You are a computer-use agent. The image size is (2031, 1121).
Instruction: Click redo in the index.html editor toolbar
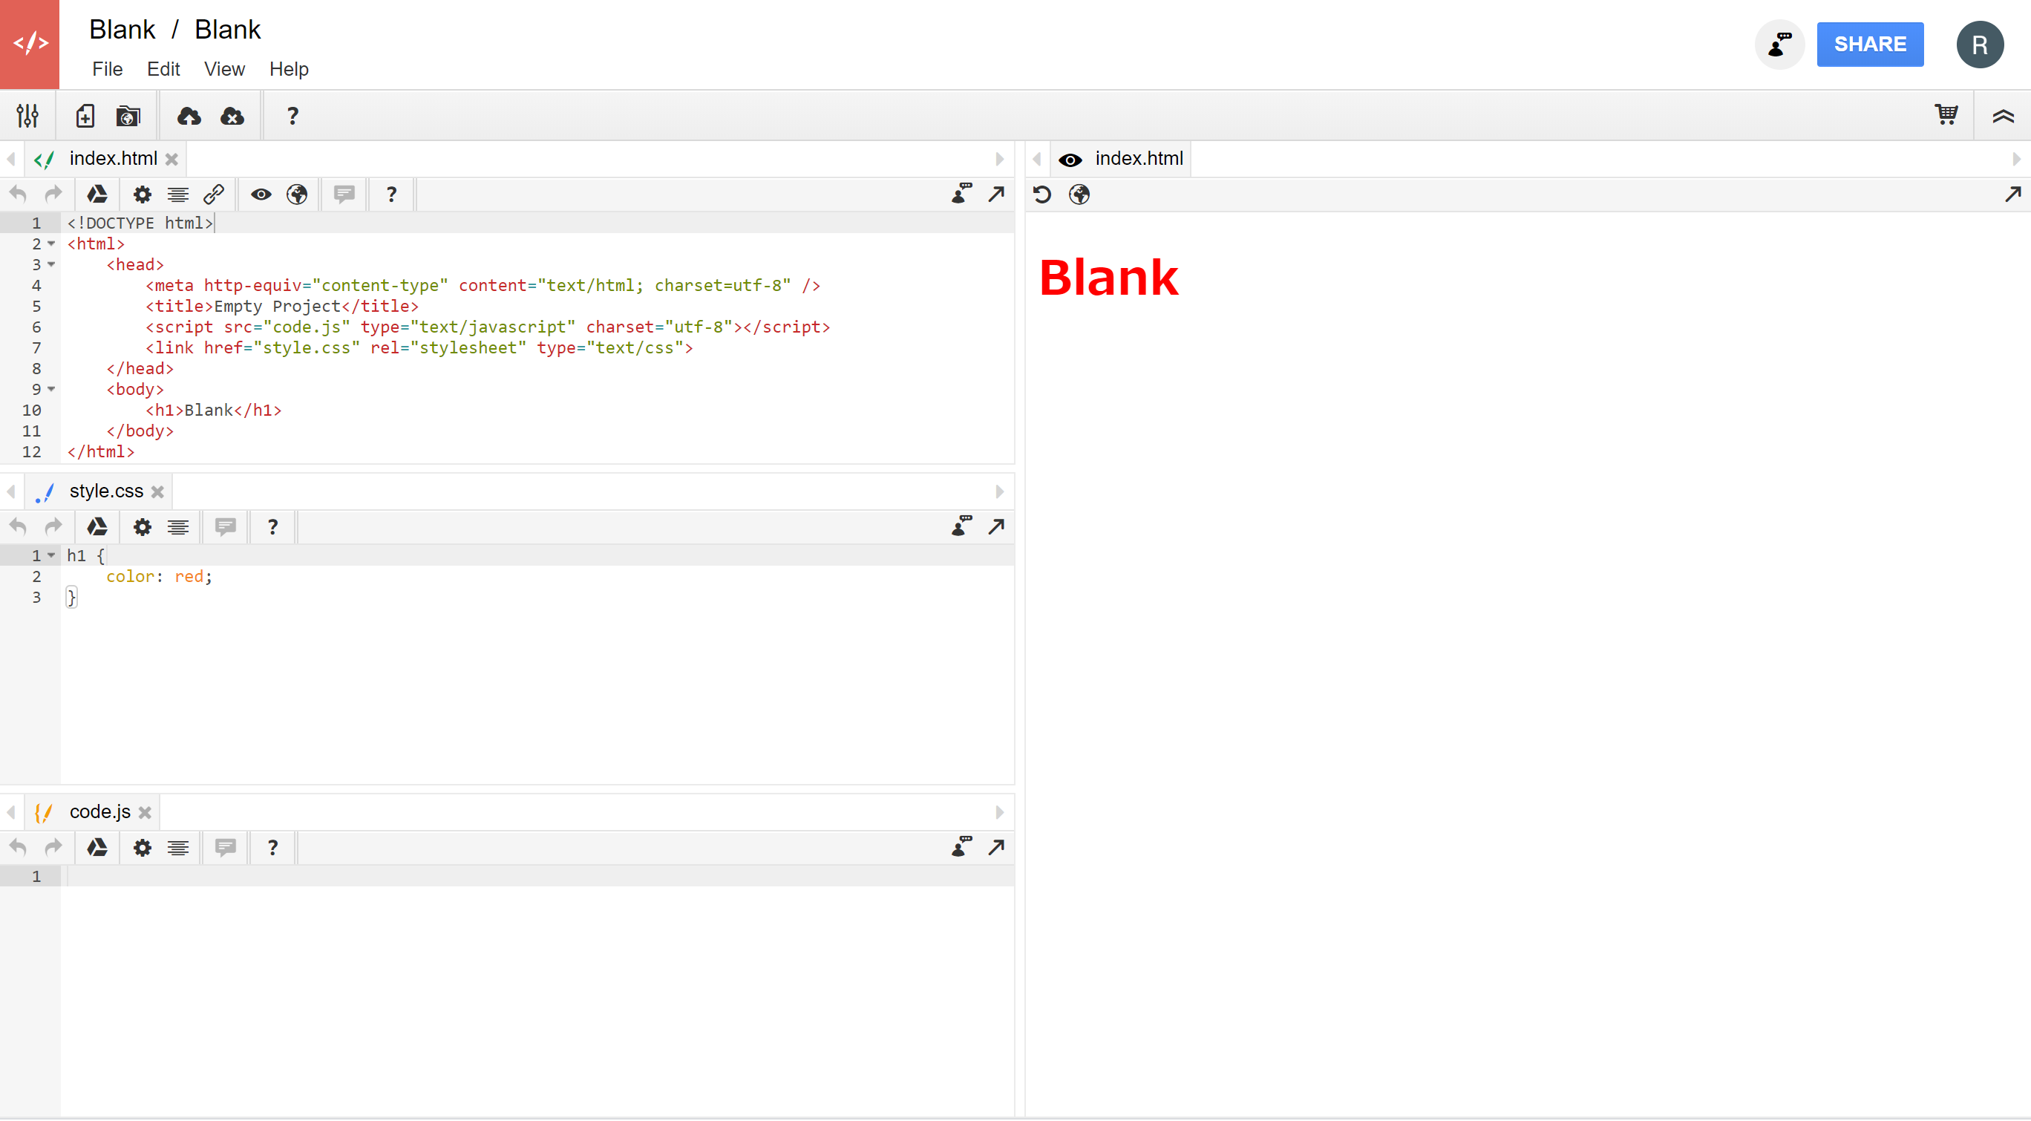coord(53,194)
